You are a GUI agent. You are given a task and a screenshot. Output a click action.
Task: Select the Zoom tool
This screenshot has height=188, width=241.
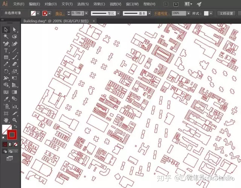pyautogui.click(x=14, y=120)
